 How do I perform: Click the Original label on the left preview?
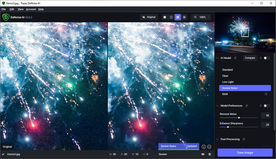click(x=7, y=147)
